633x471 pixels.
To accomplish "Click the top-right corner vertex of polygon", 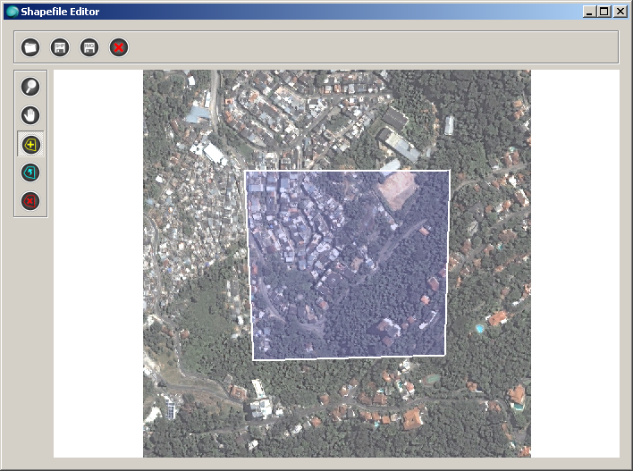I will (x=448, y=171).
